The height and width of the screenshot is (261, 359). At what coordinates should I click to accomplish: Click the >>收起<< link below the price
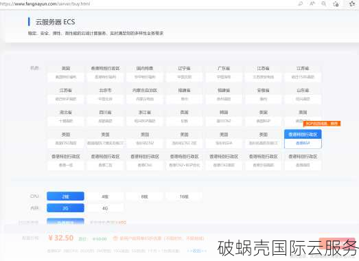pos(196,251)
